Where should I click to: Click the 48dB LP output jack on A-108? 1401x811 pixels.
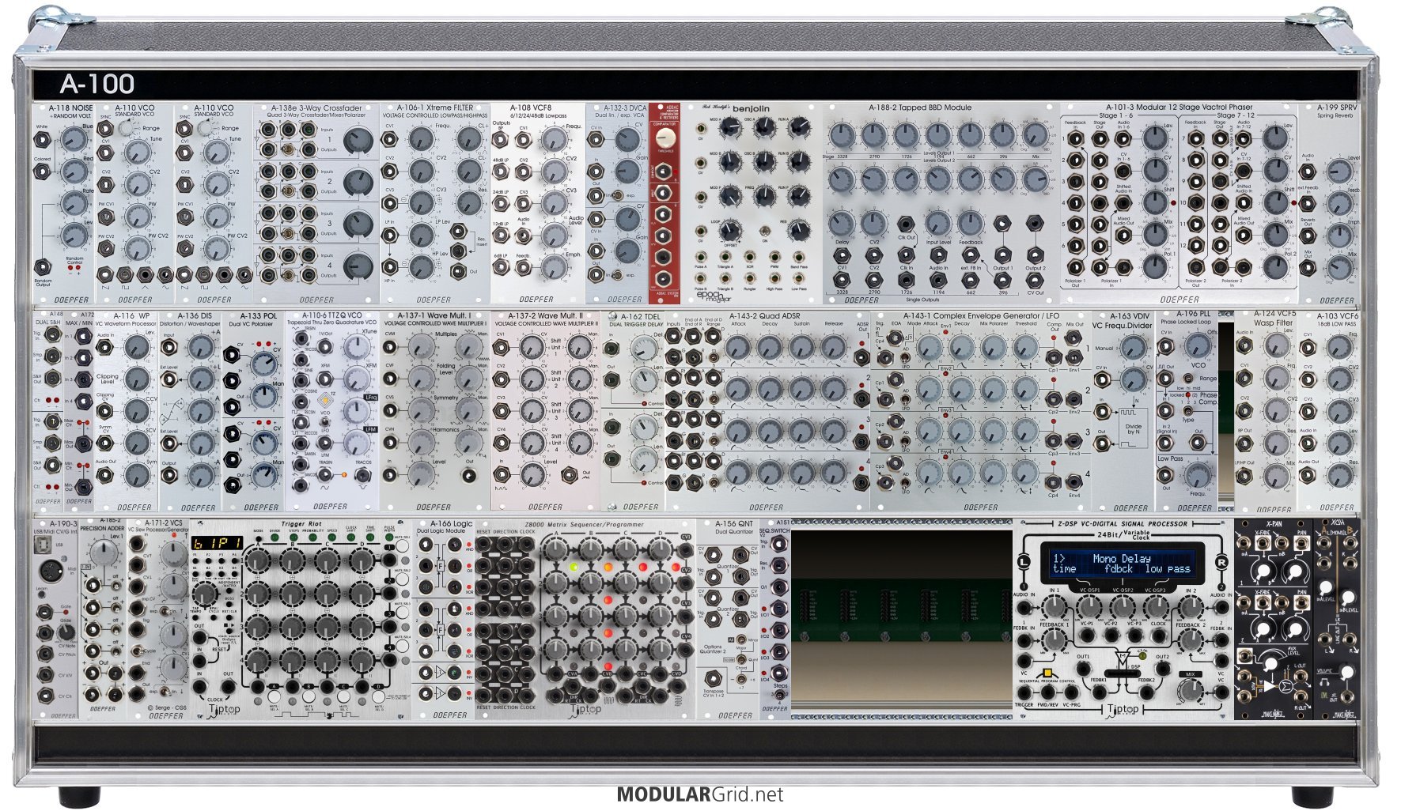click(x=500, y=172)
